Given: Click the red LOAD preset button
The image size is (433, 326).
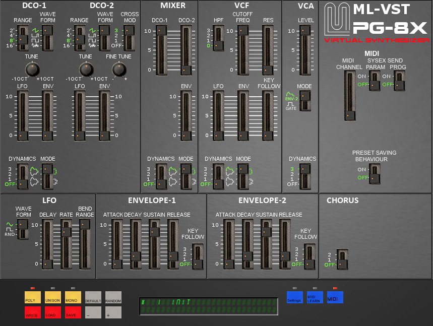Looking at the screenshot, I should (x=52, y=312).
